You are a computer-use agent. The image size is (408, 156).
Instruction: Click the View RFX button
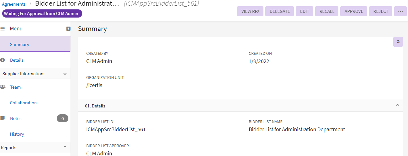(250, 11)
